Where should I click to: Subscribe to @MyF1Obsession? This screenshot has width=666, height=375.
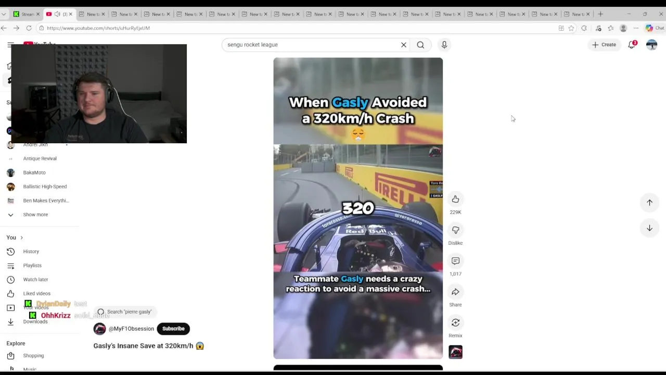click(173, 329)
